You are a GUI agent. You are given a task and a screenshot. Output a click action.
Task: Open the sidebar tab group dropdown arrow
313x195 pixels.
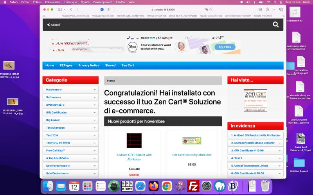(65, 9)
